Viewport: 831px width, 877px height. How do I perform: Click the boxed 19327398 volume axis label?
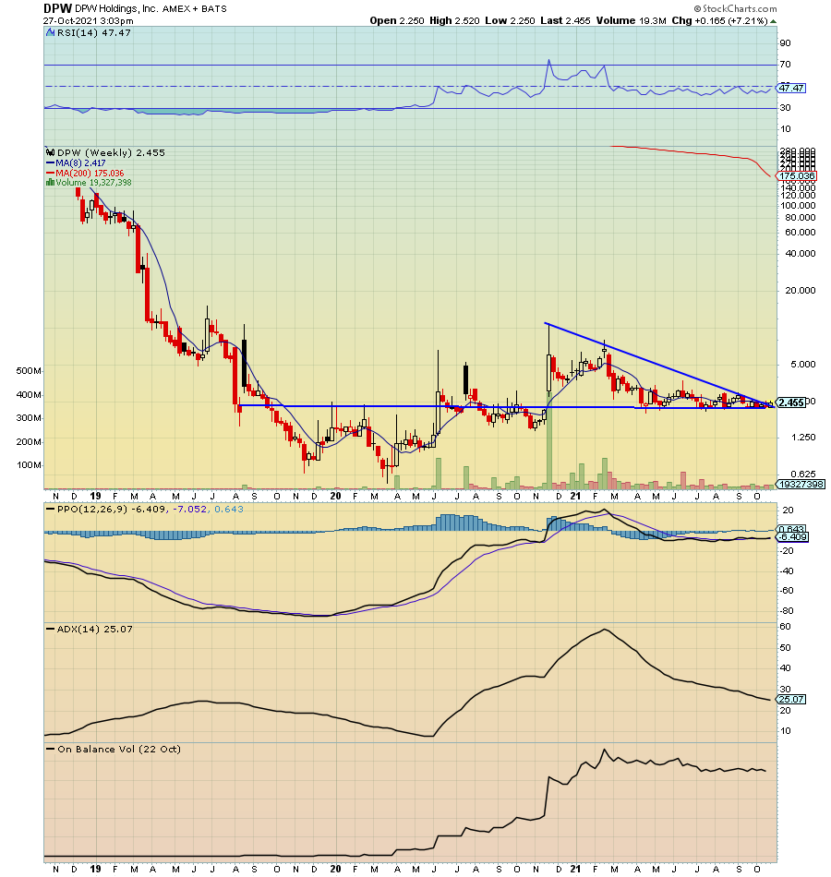point(801,485)
